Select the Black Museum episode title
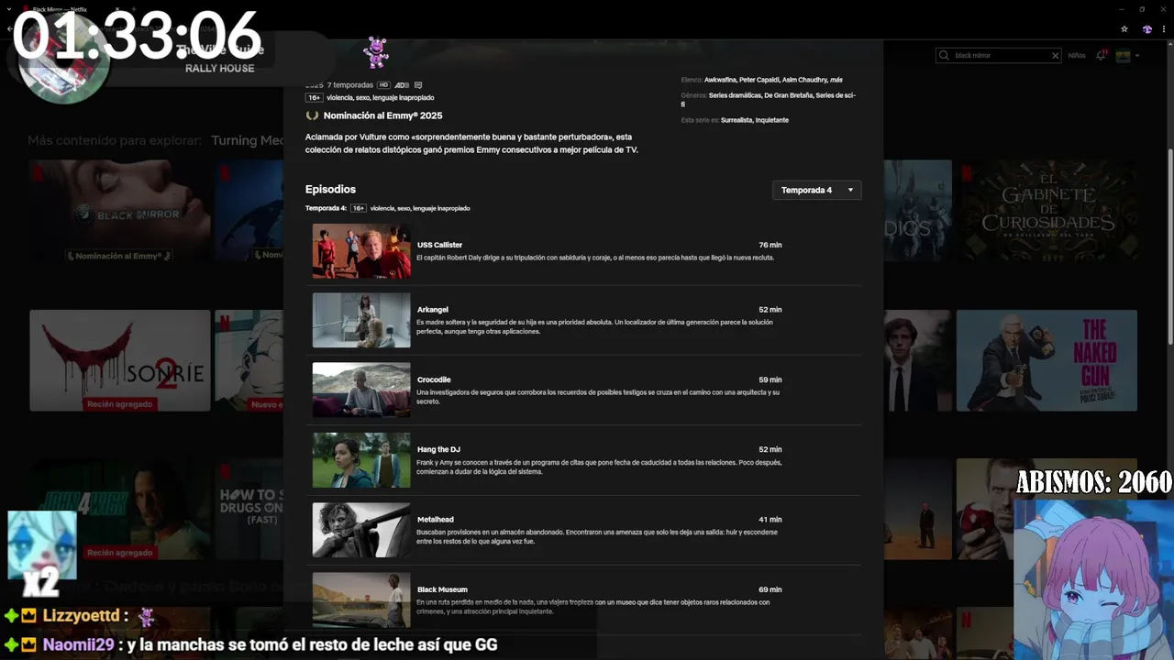Screen dimensions: 1174x660 (442, 589)
